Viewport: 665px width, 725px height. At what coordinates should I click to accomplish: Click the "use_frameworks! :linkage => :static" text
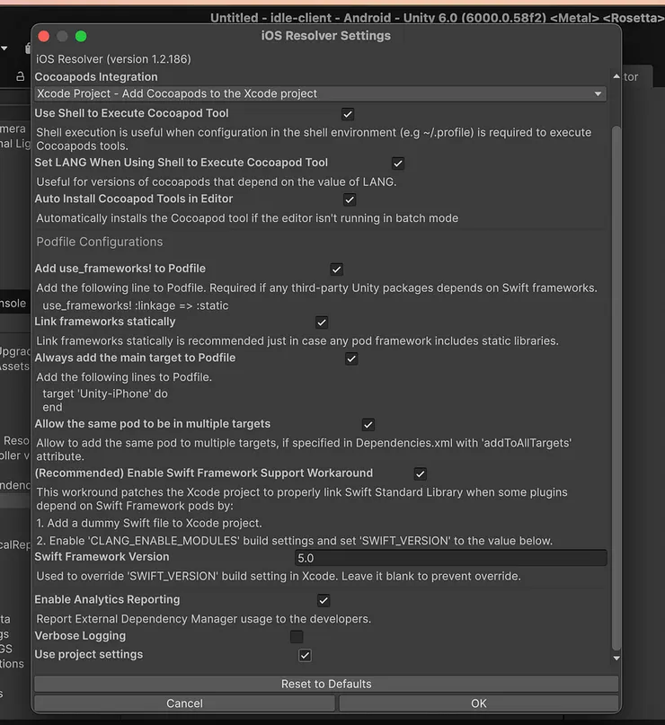(136, 305)
